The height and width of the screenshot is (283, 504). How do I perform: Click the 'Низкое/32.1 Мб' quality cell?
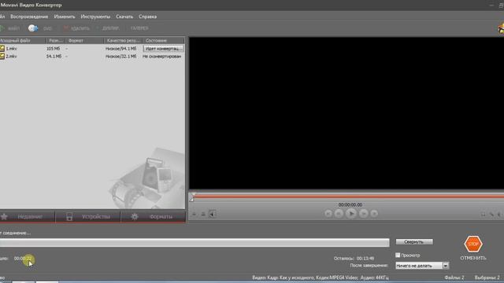coord(120,56)
